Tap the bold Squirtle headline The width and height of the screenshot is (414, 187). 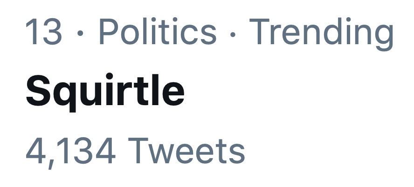(x=105, y=92)
